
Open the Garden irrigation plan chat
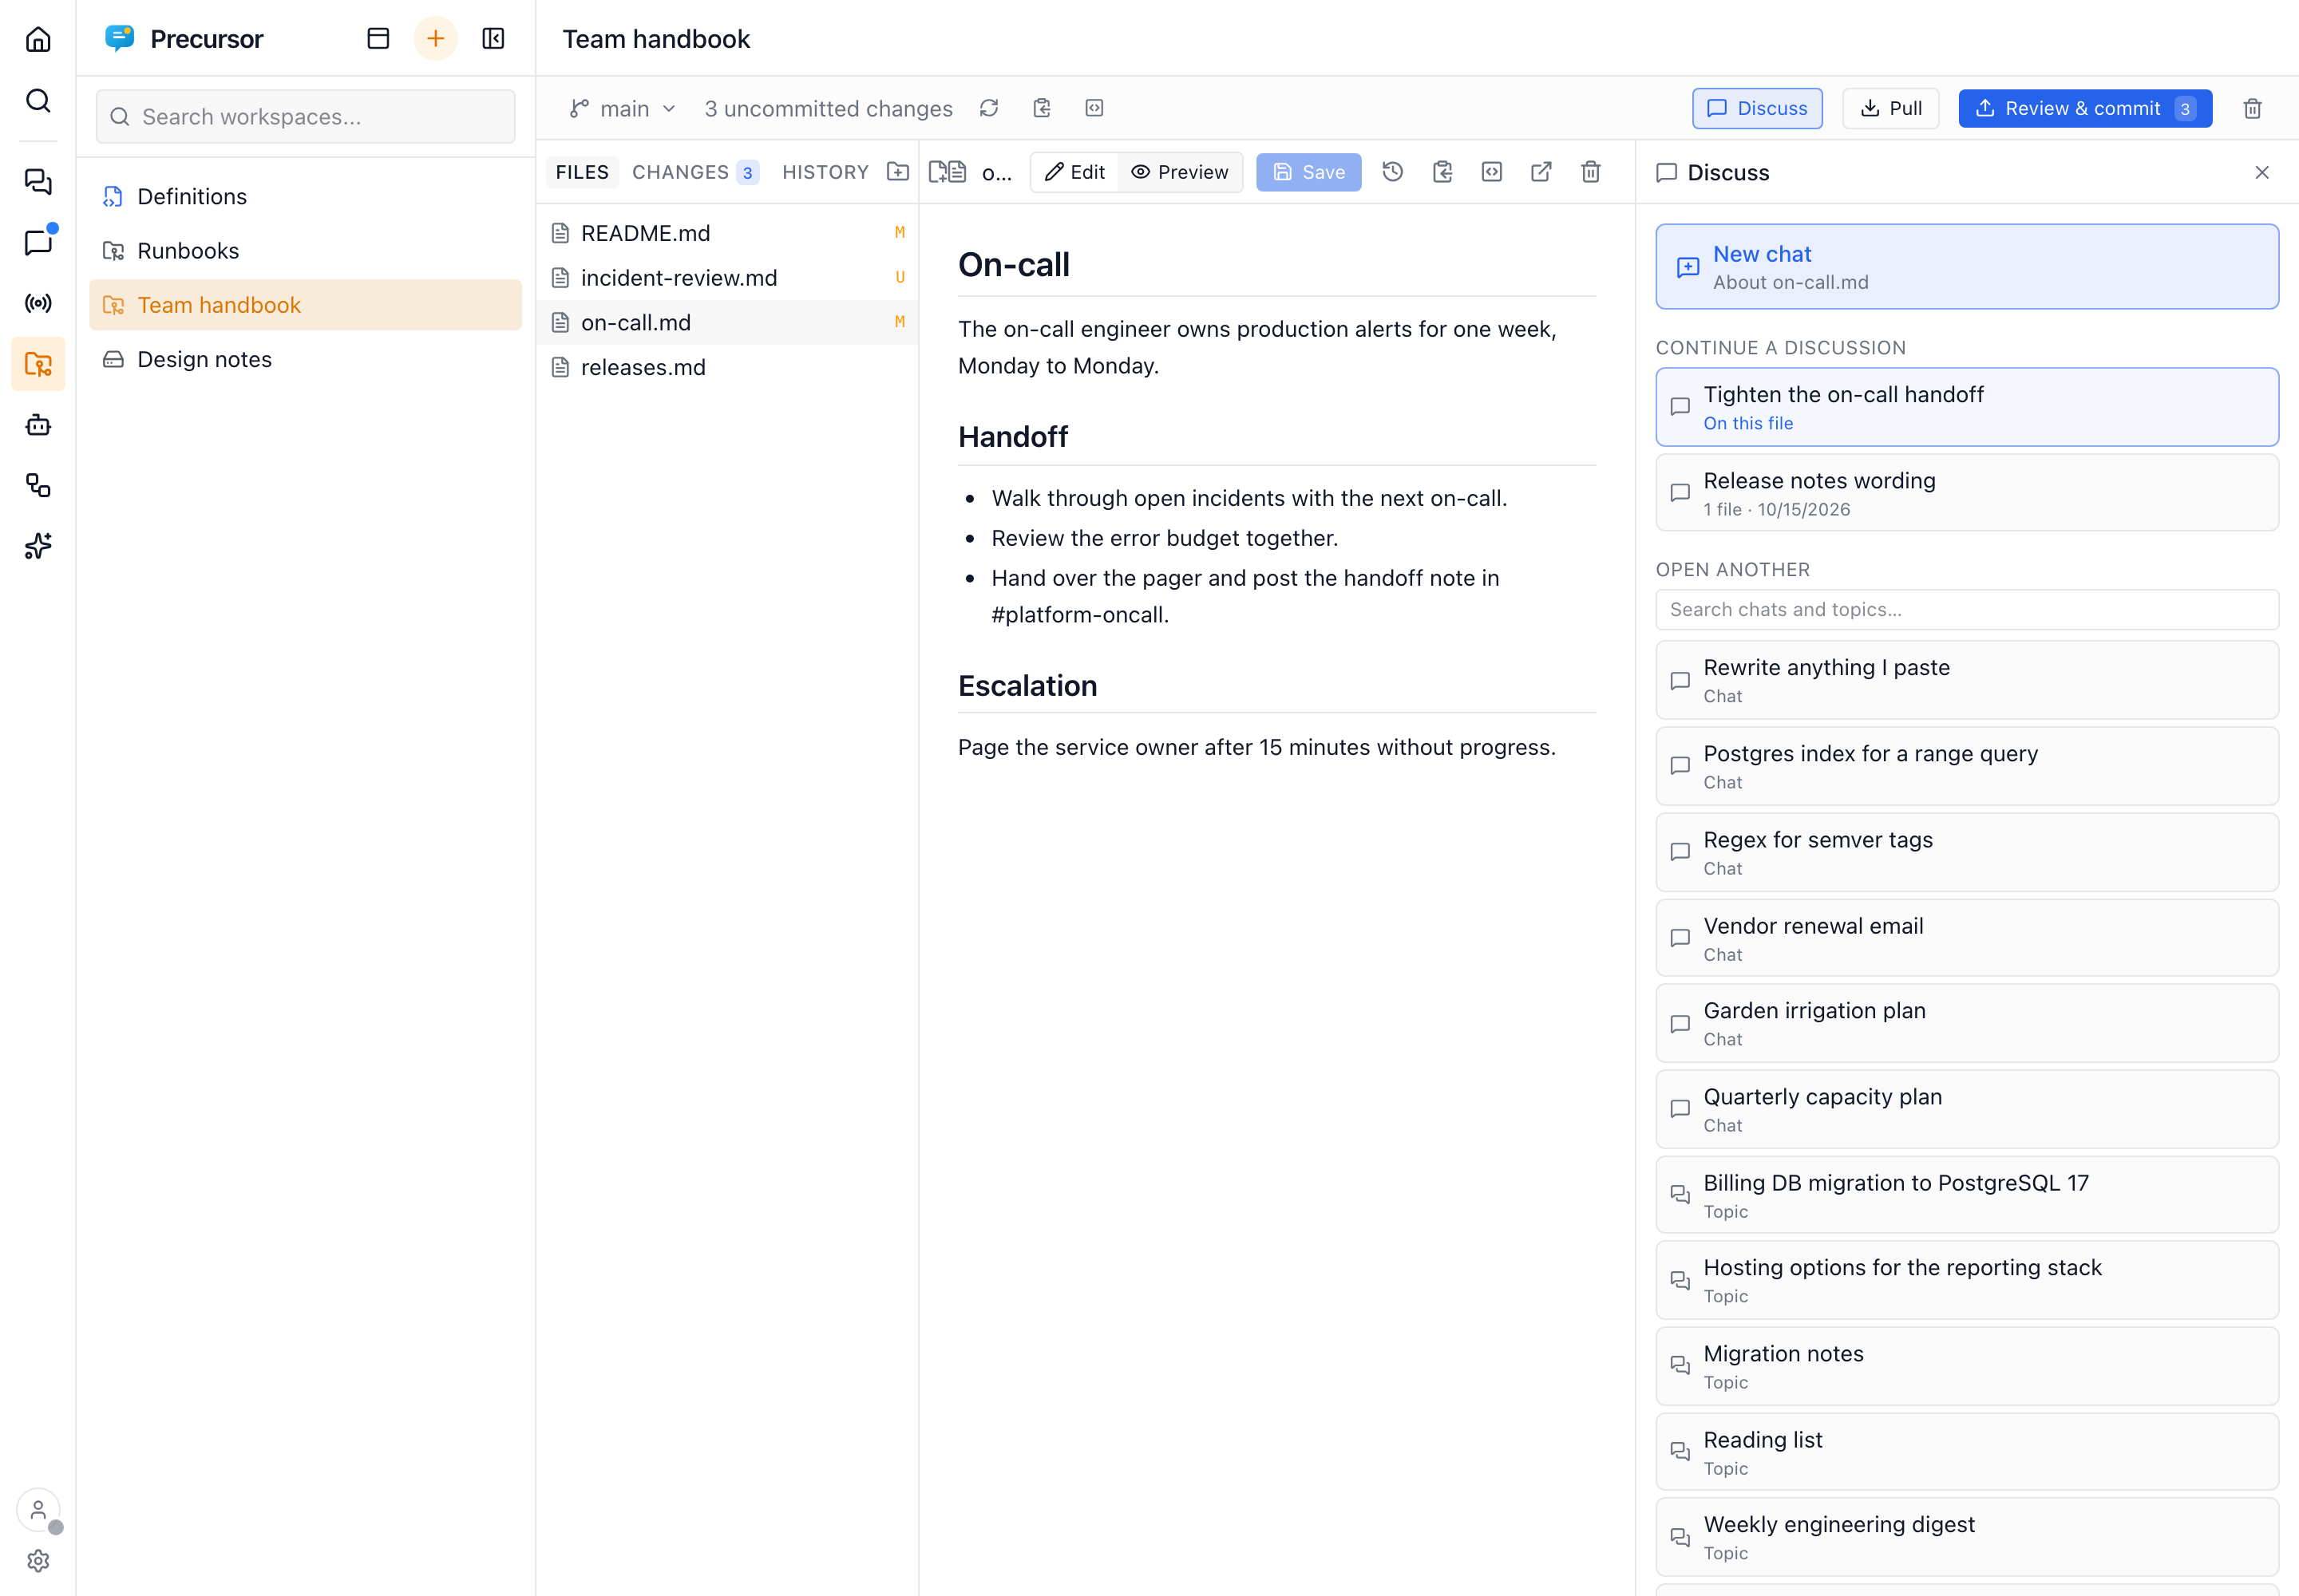click(1967, 1023)
